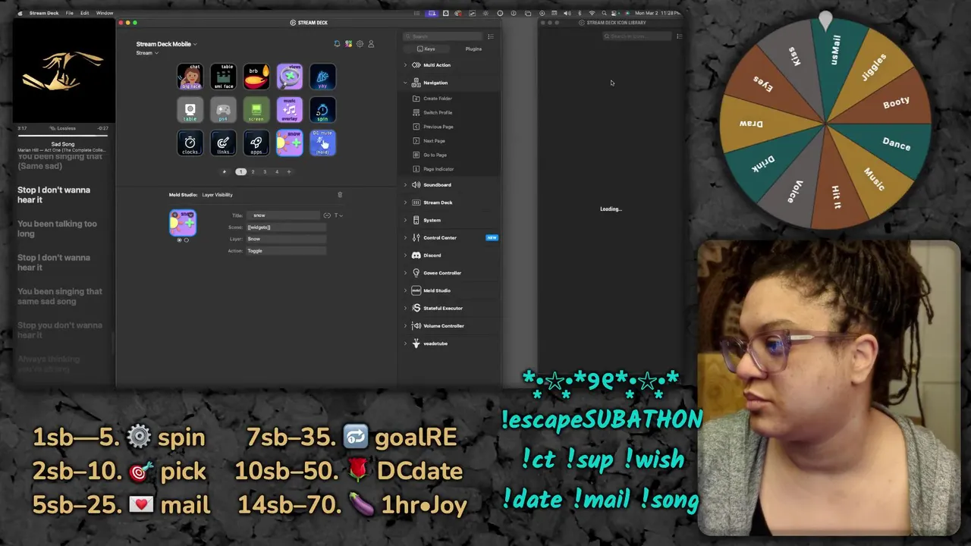Open the Window menu
Image resolution: width=971 pixels, height=546 pixels.
(x=105, y=13)
